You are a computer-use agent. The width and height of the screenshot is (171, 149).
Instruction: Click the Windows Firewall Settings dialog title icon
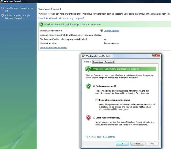coord(83,56)
